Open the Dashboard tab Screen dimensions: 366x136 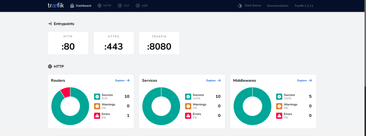81,6
